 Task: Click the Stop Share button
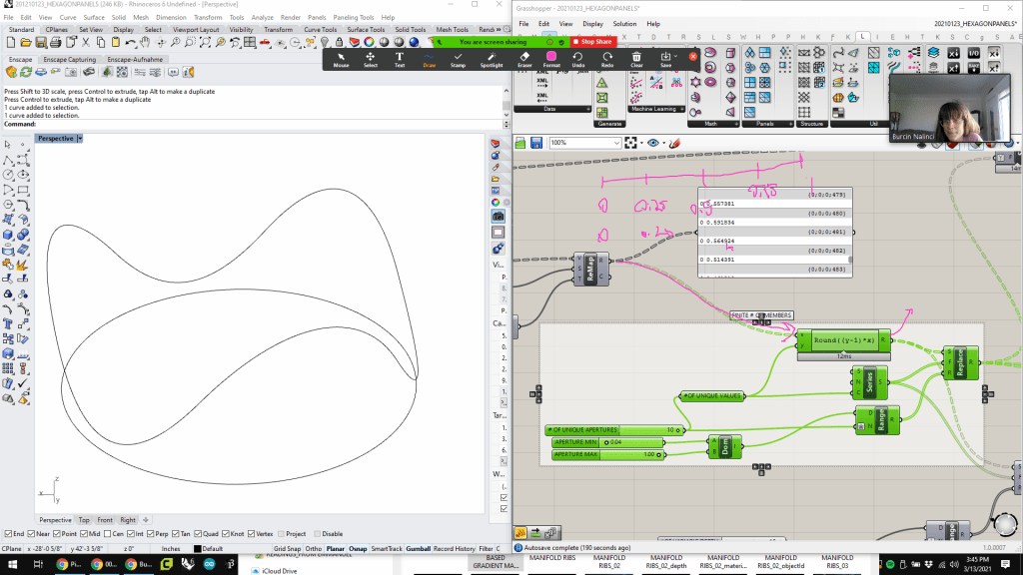pos(592,42)
